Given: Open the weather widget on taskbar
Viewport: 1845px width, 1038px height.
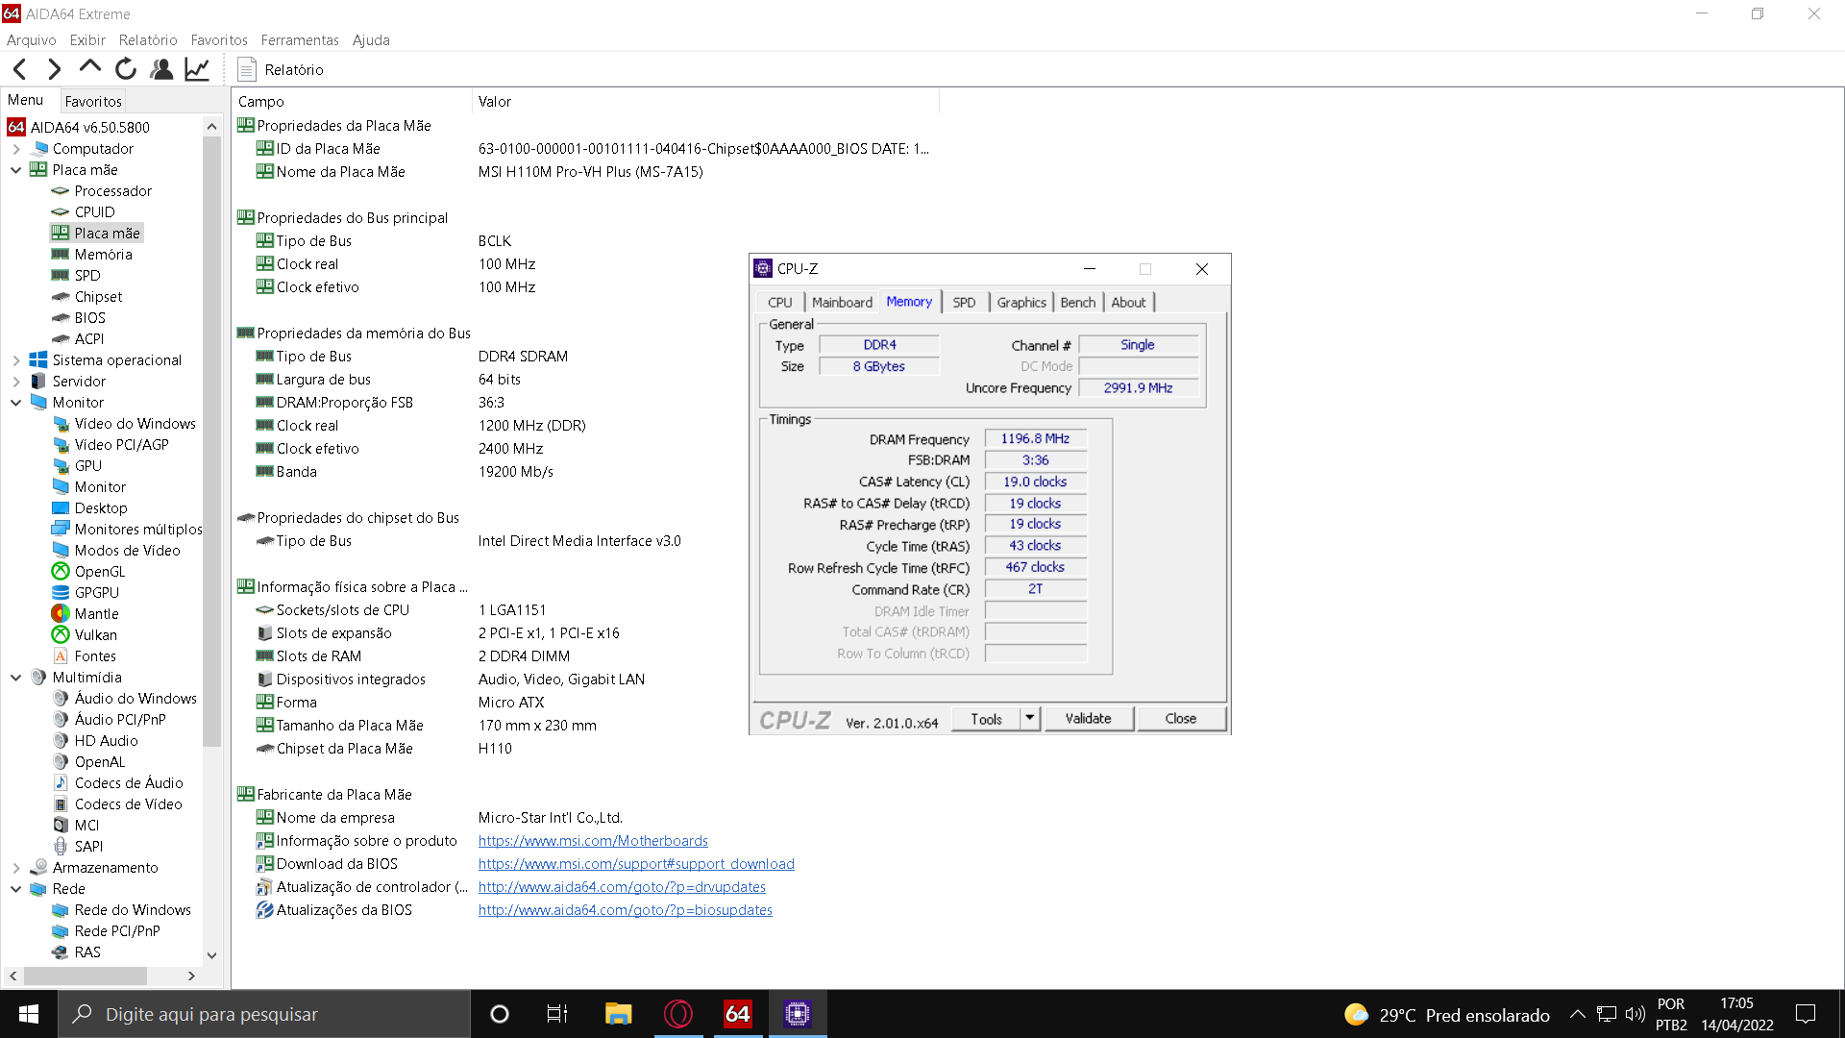Looking at the screenshot, I should coord(1447,1015).
